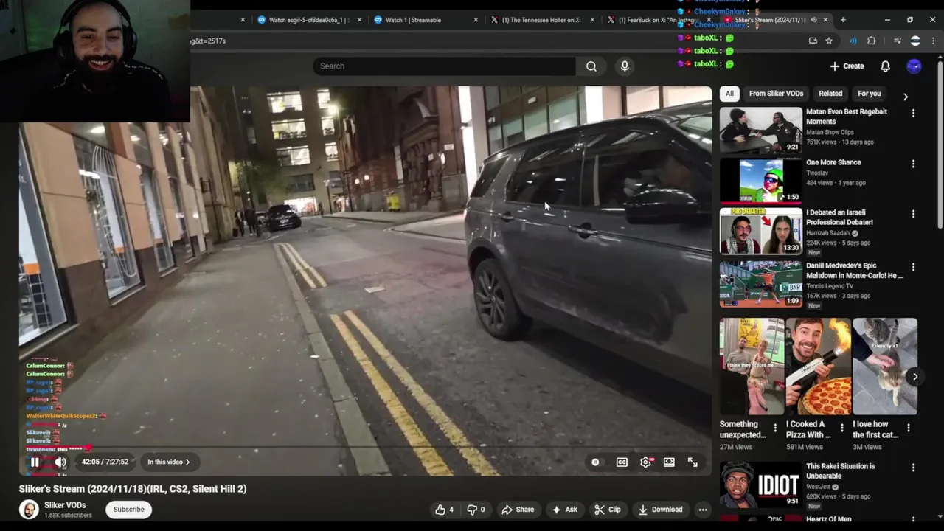Viewport: 944px width, 531px height.
Task: Open options for 'Matan Even Best Ragebait Moments'
Action: [913, 114]
